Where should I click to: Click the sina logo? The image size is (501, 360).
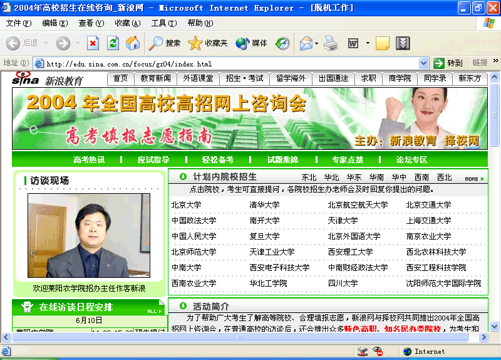(26, 79)
